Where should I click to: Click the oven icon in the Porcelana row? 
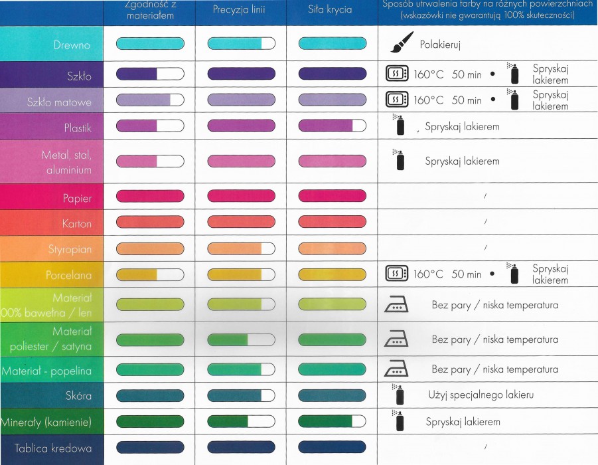[396, 273]
